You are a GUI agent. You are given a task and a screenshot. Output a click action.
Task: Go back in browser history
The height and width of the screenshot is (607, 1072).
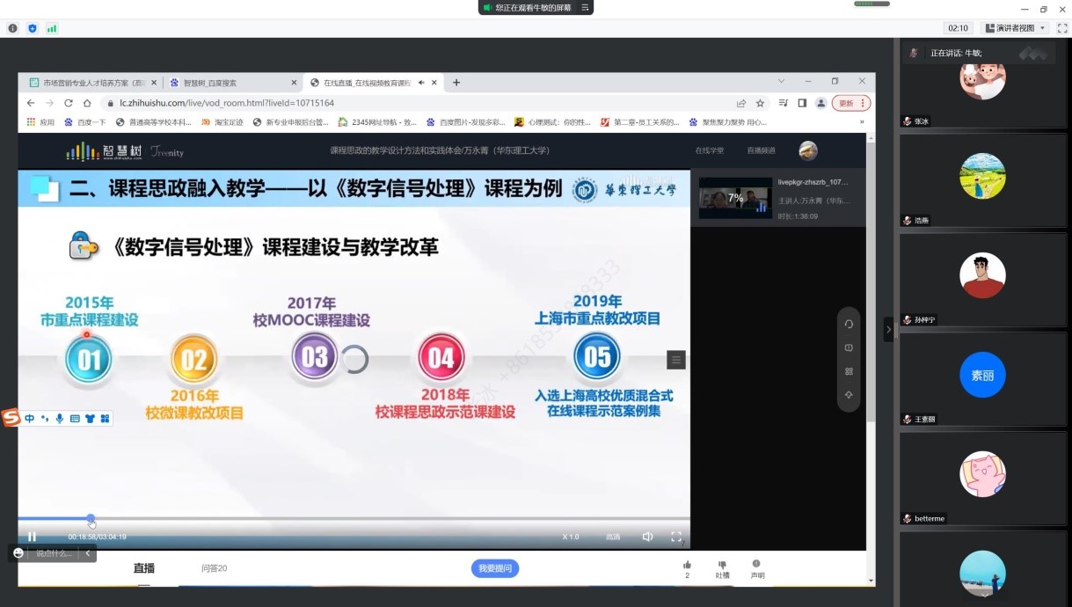click(x=32, y=103)
